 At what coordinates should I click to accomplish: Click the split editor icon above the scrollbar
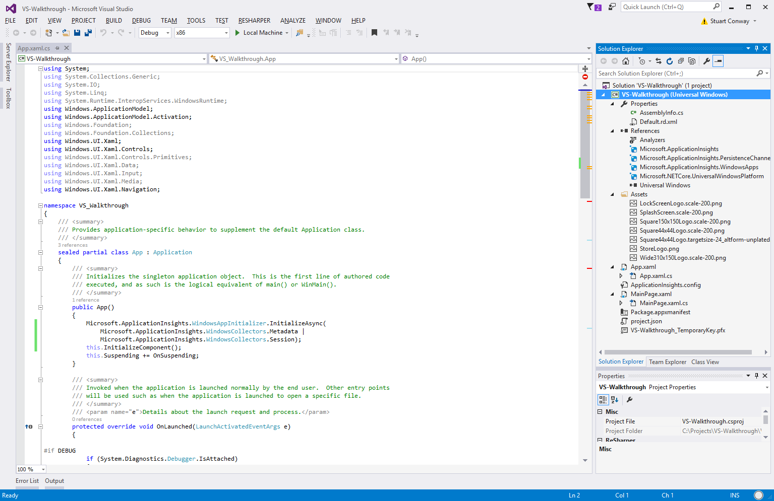[585, 68]
